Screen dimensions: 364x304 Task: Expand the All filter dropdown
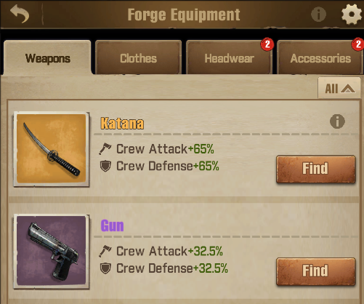[339, 88]
